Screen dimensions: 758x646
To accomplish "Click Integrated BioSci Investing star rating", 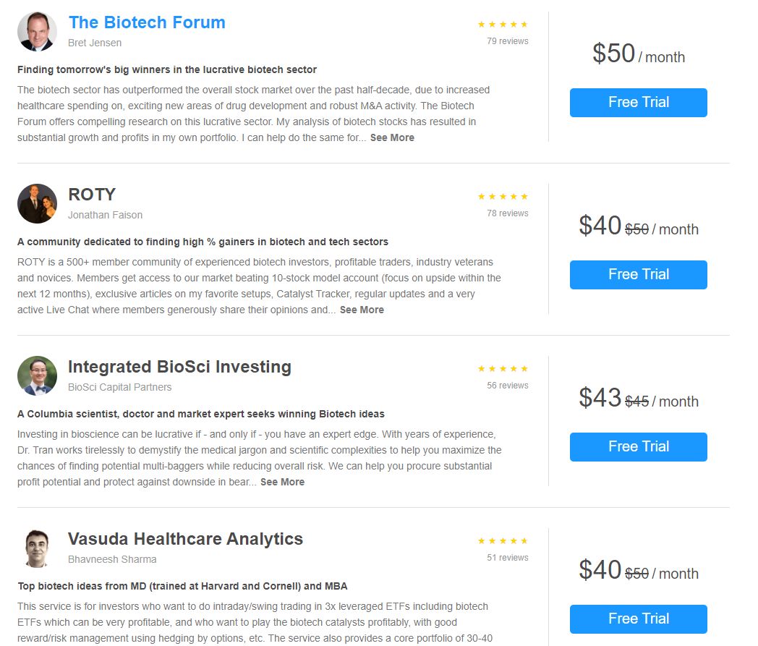I will (x=503, y=369).
